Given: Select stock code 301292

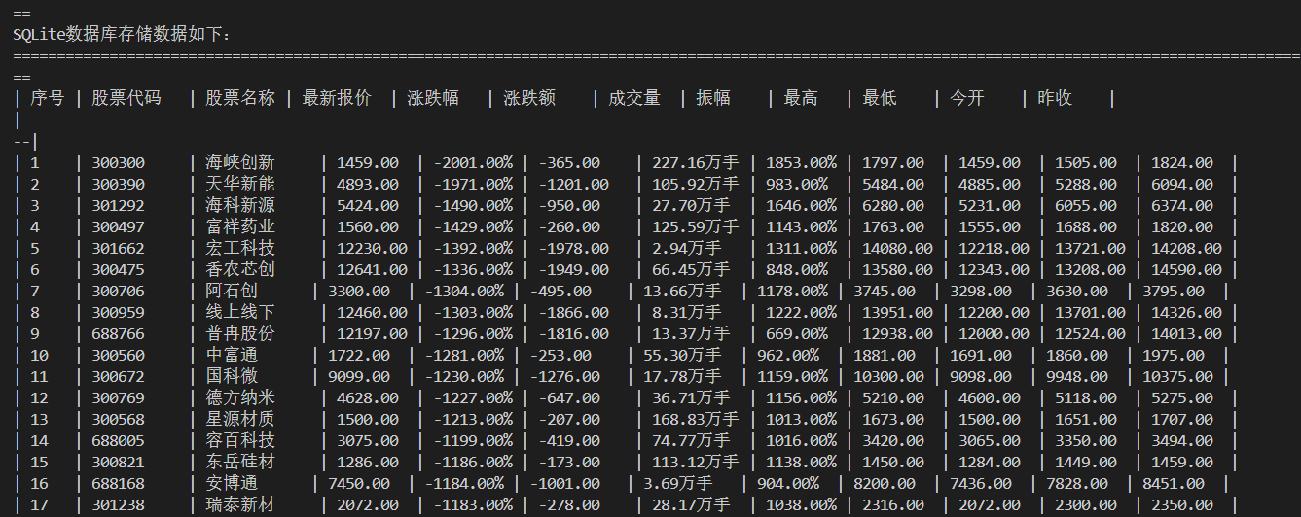Looking at the screenshot, I should (119, 205).
